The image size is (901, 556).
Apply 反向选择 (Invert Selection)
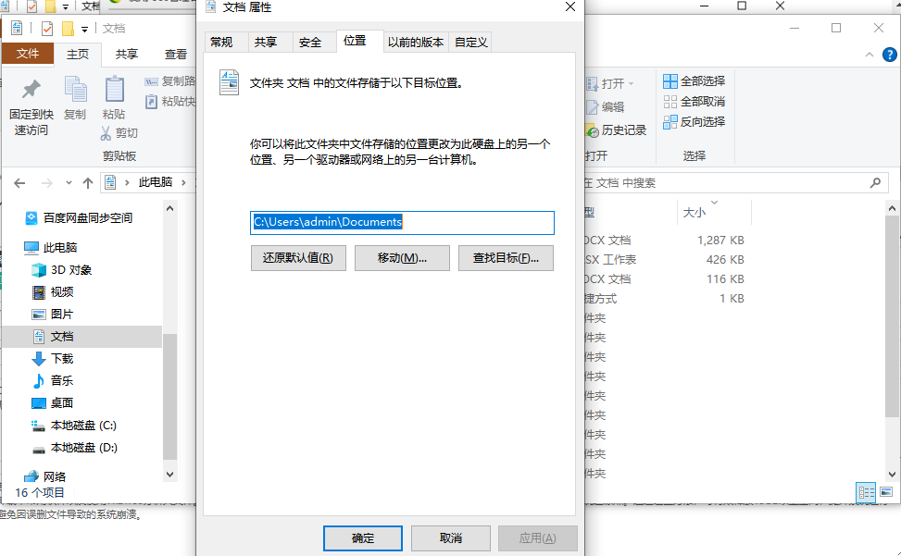click(669, 121)
